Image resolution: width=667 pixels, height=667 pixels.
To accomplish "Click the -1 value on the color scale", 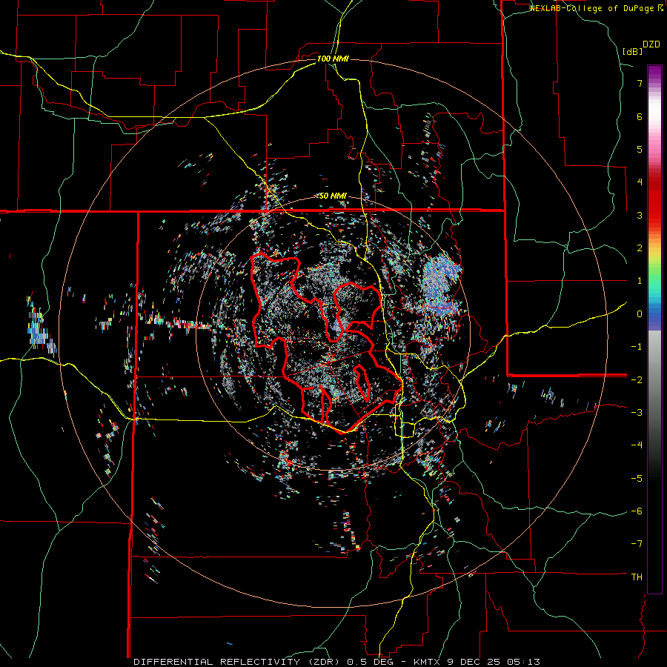I will pyautogui.click(x=637, y=347).
